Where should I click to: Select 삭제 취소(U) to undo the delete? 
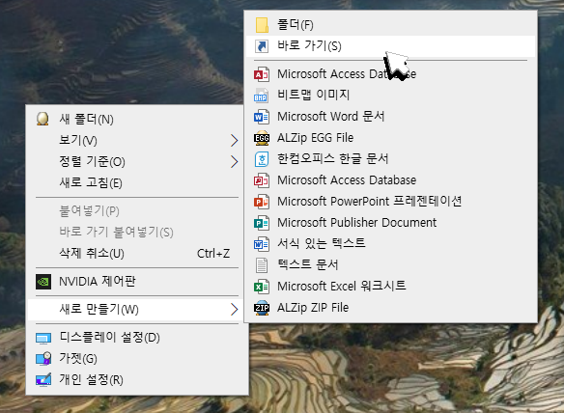(134, 254)
